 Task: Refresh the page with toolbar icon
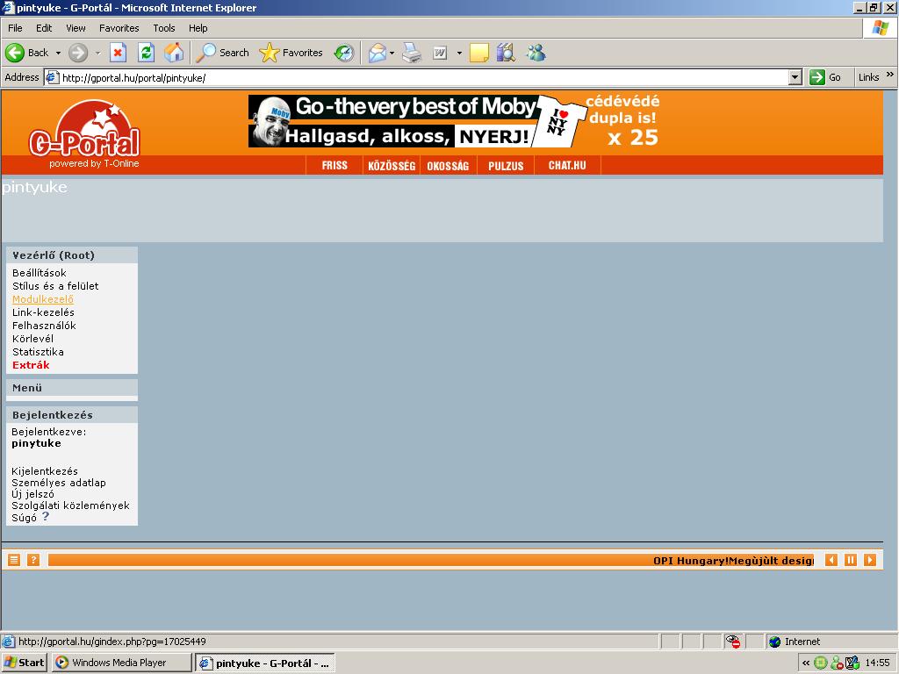(x=146, y=53)
